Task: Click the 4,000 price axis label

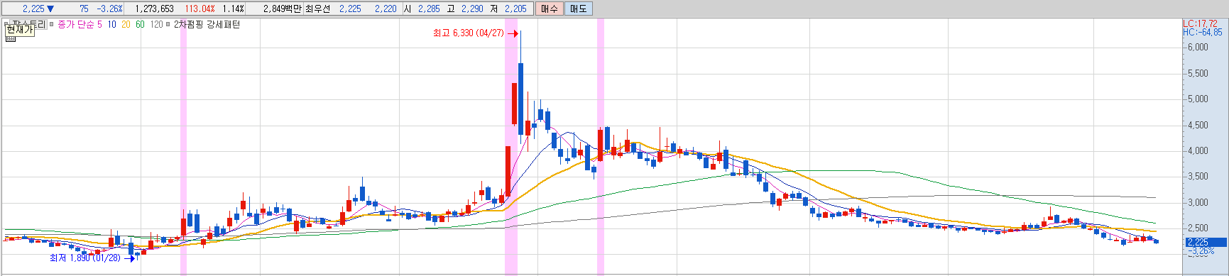Action: pos(1198,151)
